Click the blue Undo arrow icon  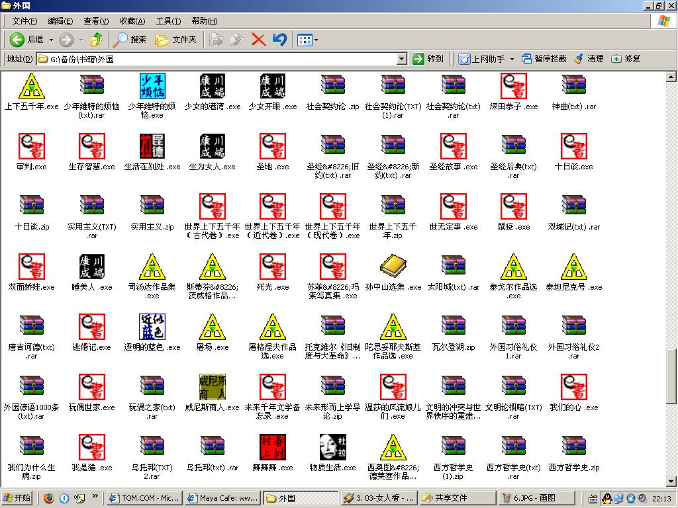coord(279,40)
